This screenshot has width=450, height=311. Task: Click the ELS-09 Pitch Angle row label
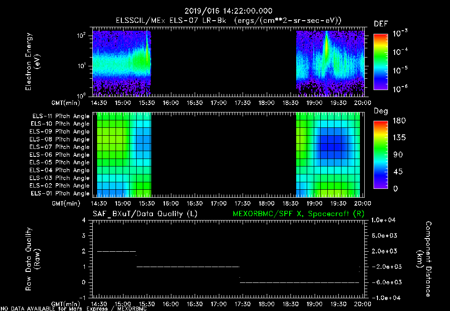[x=59, y=132]
